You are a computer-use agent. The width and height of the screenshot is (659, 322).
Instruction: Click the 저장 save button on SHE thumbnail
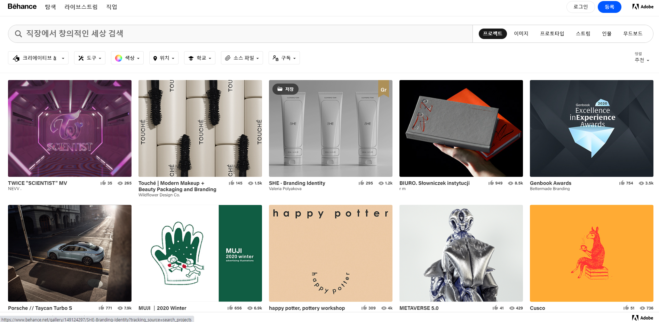pyautogui.click(x=285, y=89)
